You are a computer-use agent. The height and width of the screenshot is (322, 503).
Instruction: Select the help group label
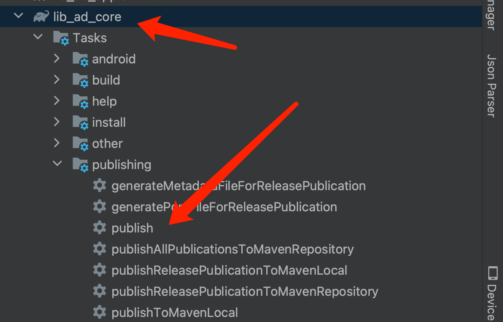104,101
